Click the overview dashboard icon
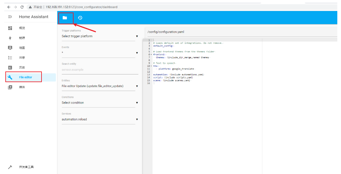The height and width of the screenshot is (174, 341). (x=10, y=28)
